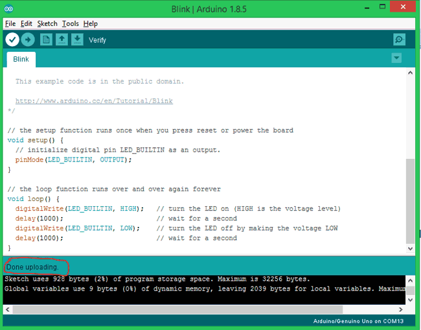Open the File menu
The height and width of the screenshot is (330, 421).
10,23
